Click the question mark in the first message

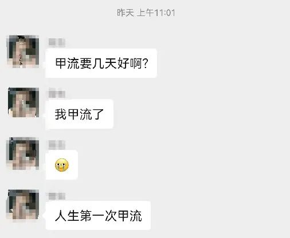point(146,64)
